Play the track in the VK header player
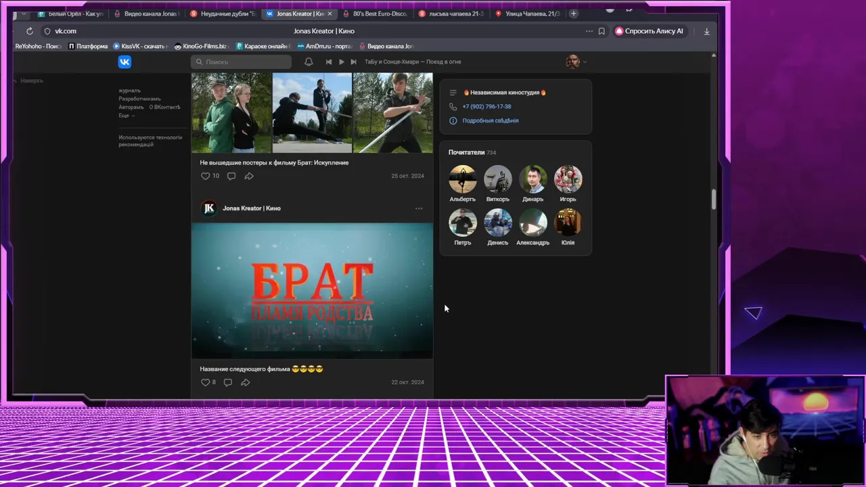This screenshot has height=487, width=866. (341, 62)
